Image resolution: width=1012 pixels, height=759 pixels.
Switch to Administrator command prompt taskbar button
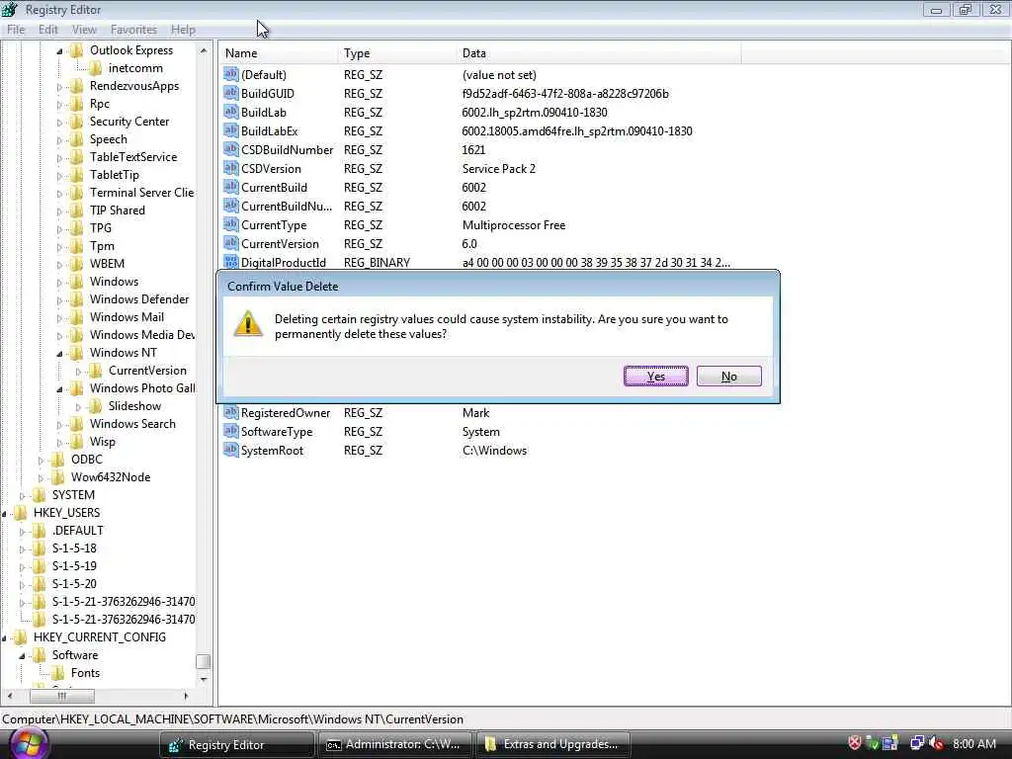tap(394, 744)
